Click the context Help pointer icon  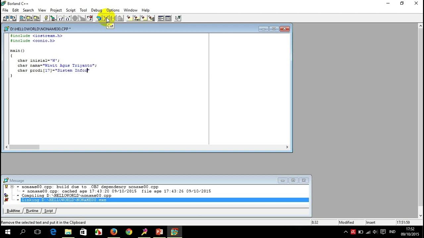point(178,18)
